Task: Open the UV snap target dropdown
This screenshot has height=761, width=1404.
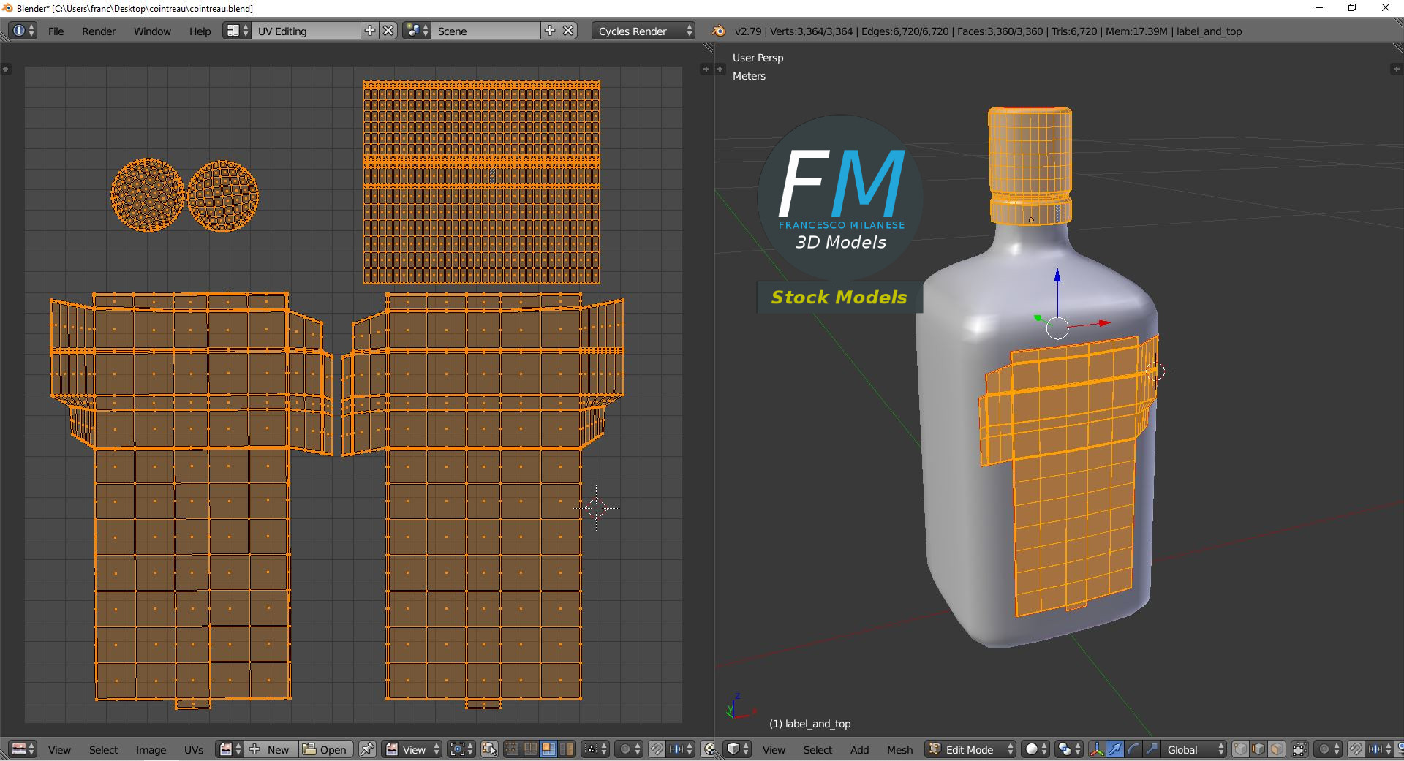Action: pyautogui.click(x=681, y=749)
